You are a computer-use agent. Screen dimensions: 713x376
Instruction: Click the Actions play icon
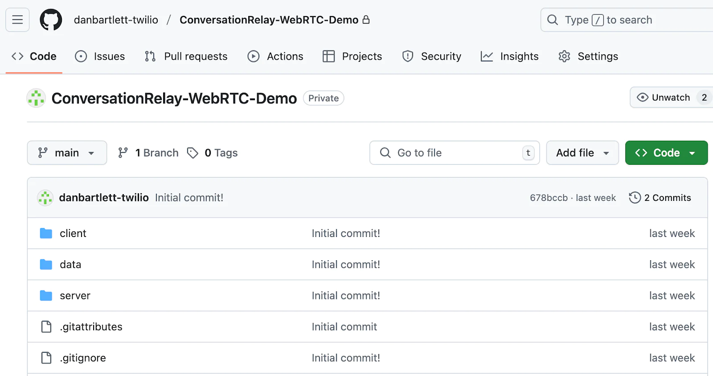coord(254,57)
